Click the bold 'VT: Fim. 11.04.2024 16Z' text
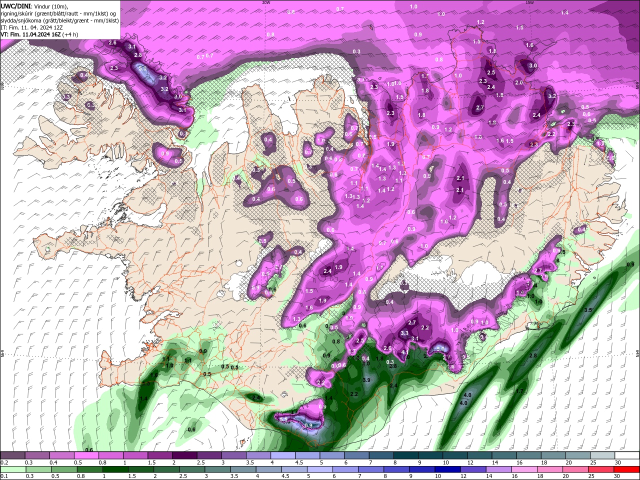The height and width of the screenshot is (480, 640). [31, 34]
